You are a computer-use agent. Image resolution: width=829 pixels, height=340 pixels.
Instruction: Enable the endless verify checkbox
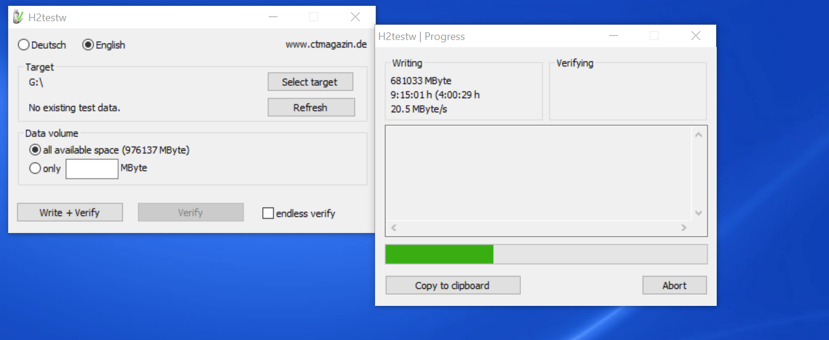coord(299,213)
